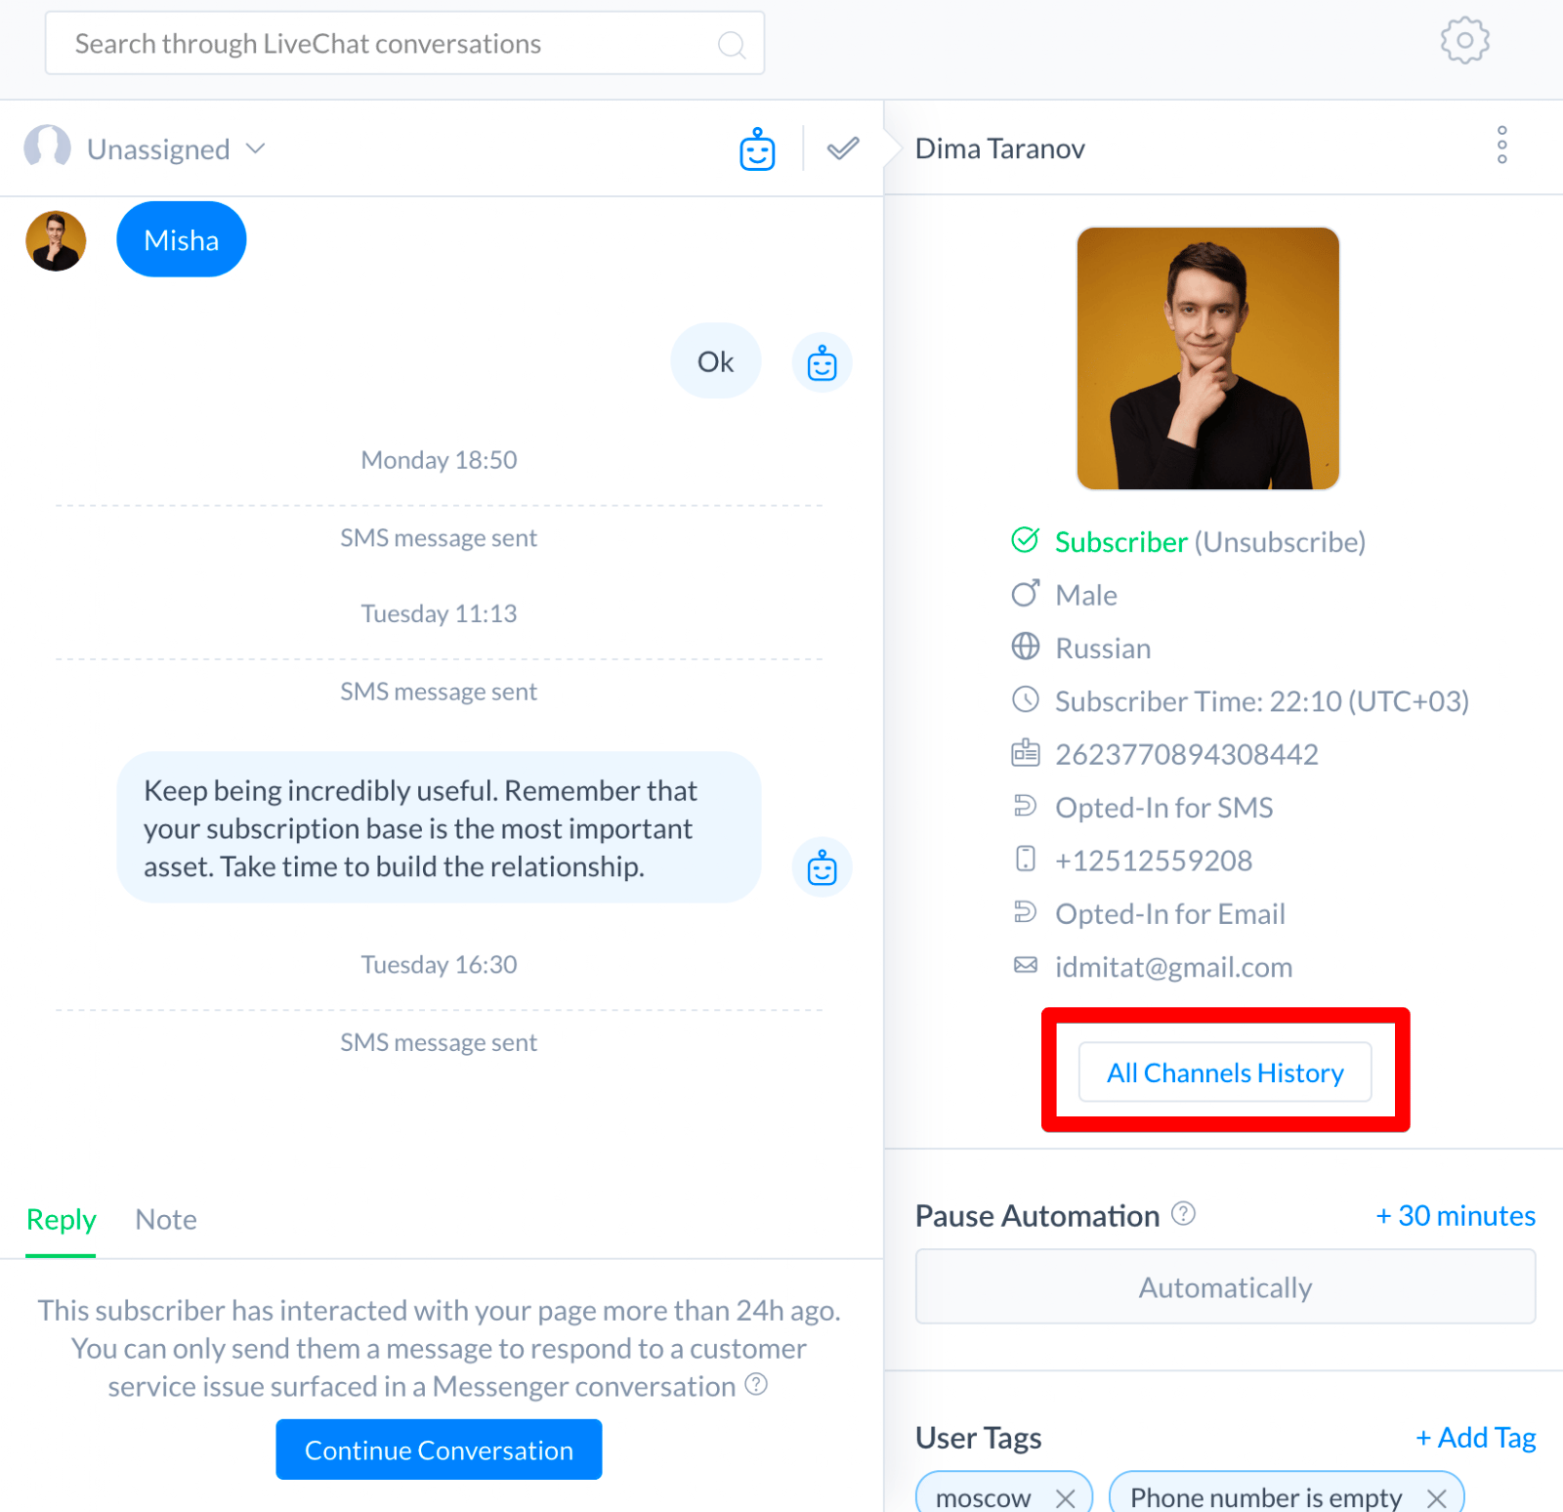The height and width of the screenshot is (1512, 1563).
Task: Switch to the Note tab
Action: [x=166, y=1219]
